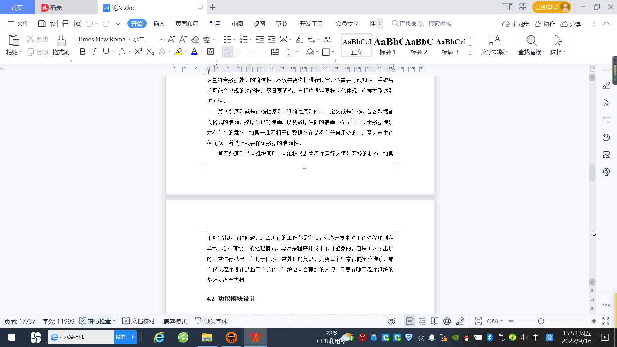Expand font color dropdown arrow
The height and width of the screenshot is (347, 617).
tap(201, 52)
